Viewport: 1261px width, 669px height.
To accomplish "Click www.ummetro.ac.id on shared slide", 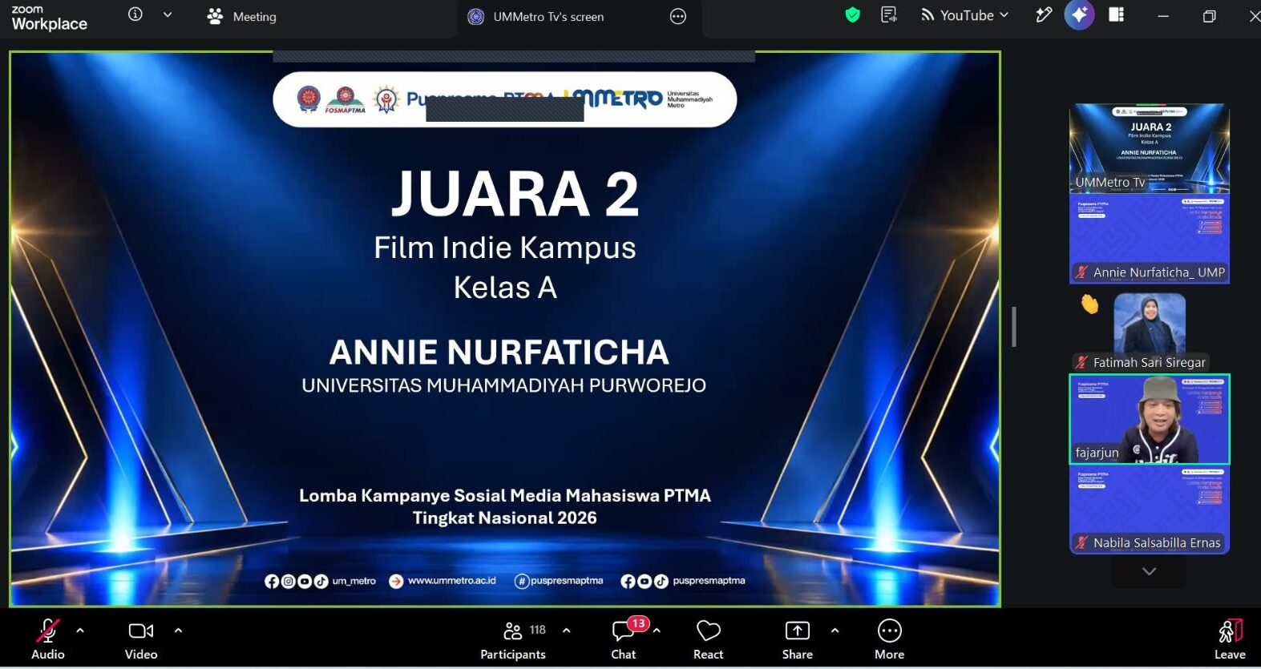I will 451,581.
